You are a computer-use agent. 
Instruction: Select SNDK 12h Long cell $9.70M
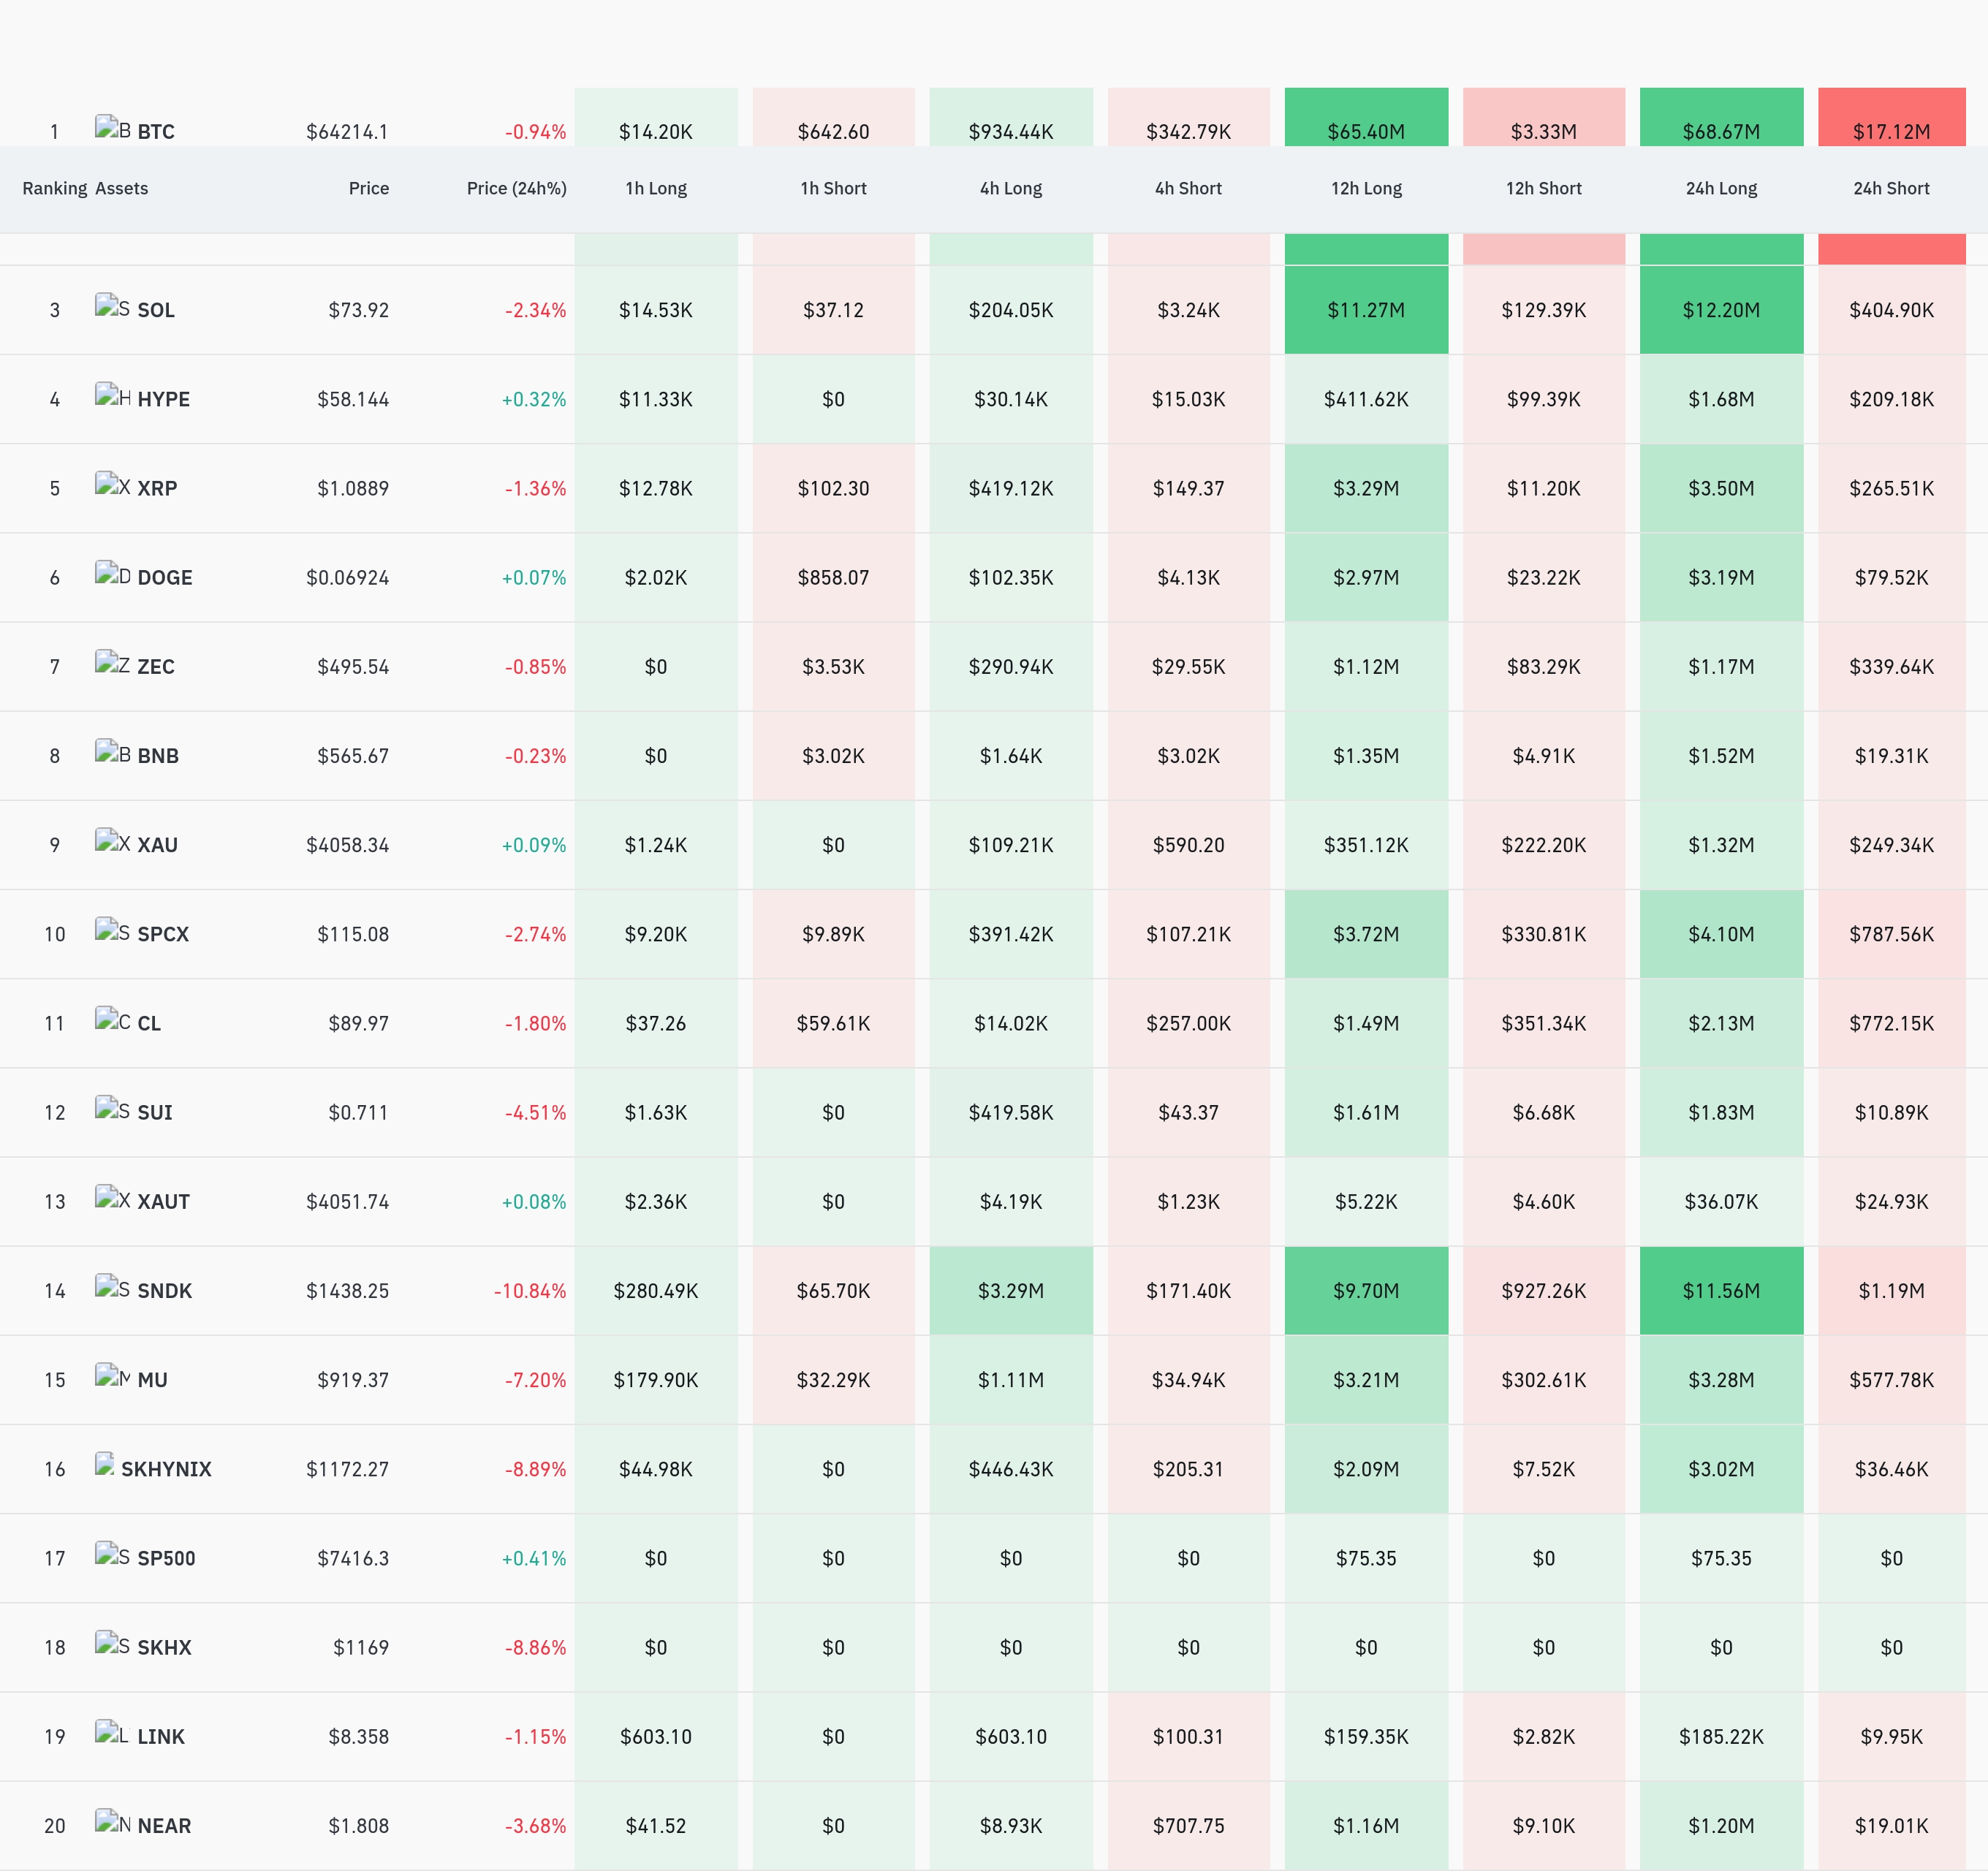[1366, 1291]
